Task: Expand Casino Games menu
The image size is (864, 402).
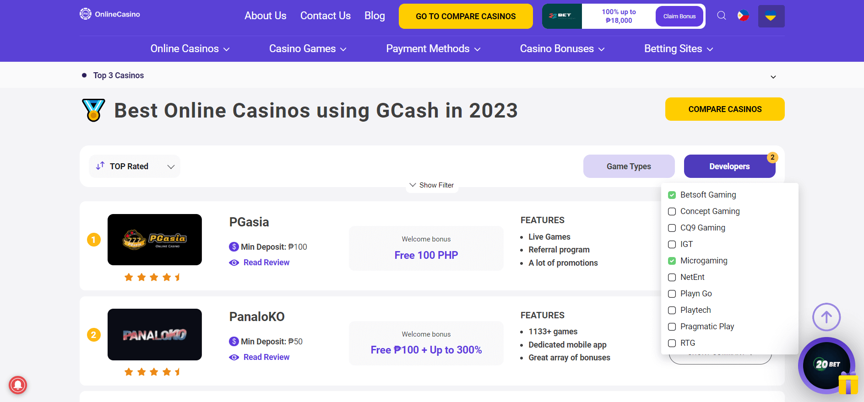Action: (308, 48)
